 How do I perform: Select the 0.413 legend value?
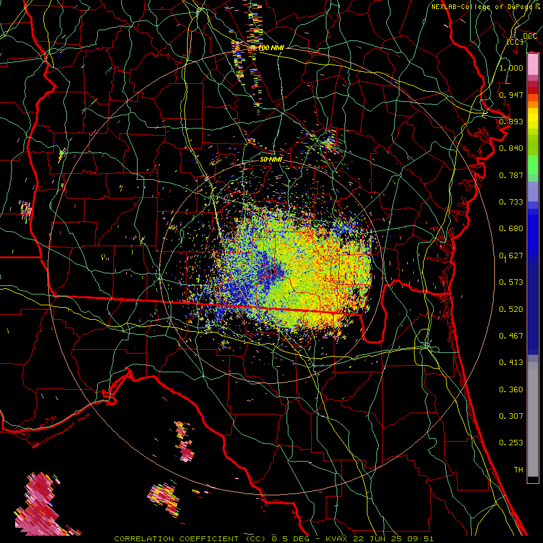(x=511, y=363)
